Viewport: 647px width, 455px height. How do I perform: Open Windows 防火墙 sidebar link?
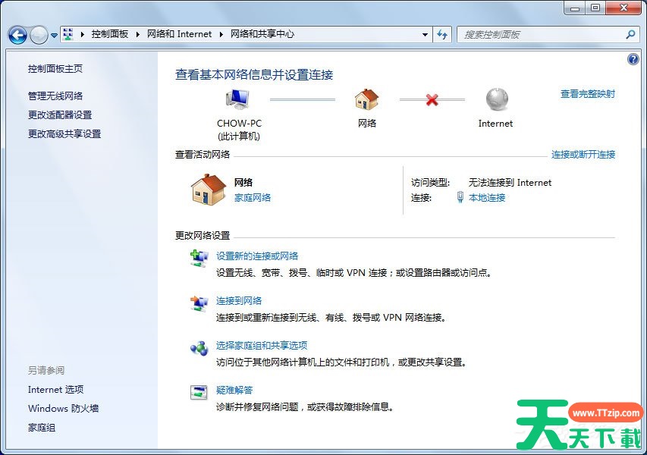(x=63, y=409)
